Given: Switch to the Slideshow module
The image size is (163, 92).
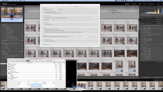Looking at the screenshot, I should pyautogui.click(x=152, y=4).
